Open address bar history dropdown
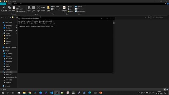The image size is (169, 95). click(145, 17)
